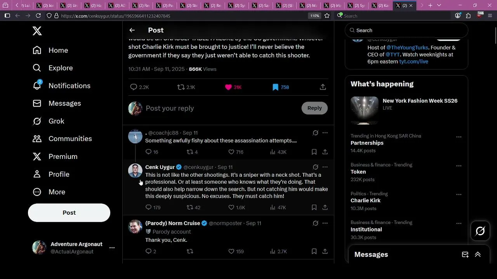Open options for the Token trend

click(x=459, y=165)
